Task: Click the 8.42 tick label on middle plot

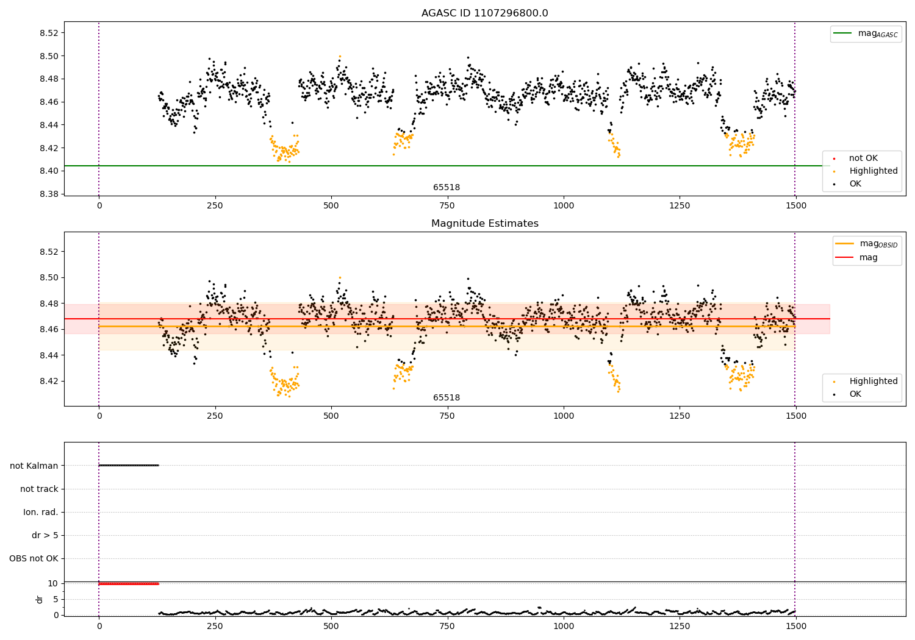Action: click(x=49, y=381)
